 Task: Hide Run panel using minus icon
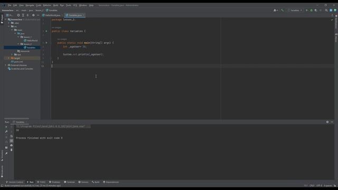pyautogui.click(x=332, y=122)
